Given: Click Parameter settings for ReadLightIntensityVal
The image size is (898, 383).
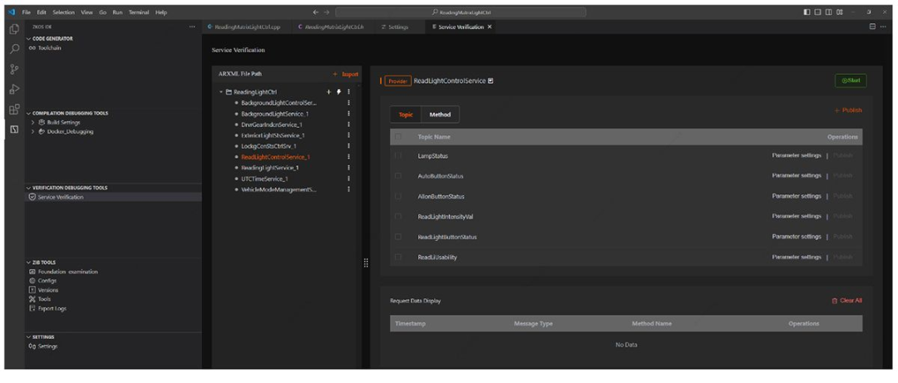Looking at the screenshot, I should 796,216.
